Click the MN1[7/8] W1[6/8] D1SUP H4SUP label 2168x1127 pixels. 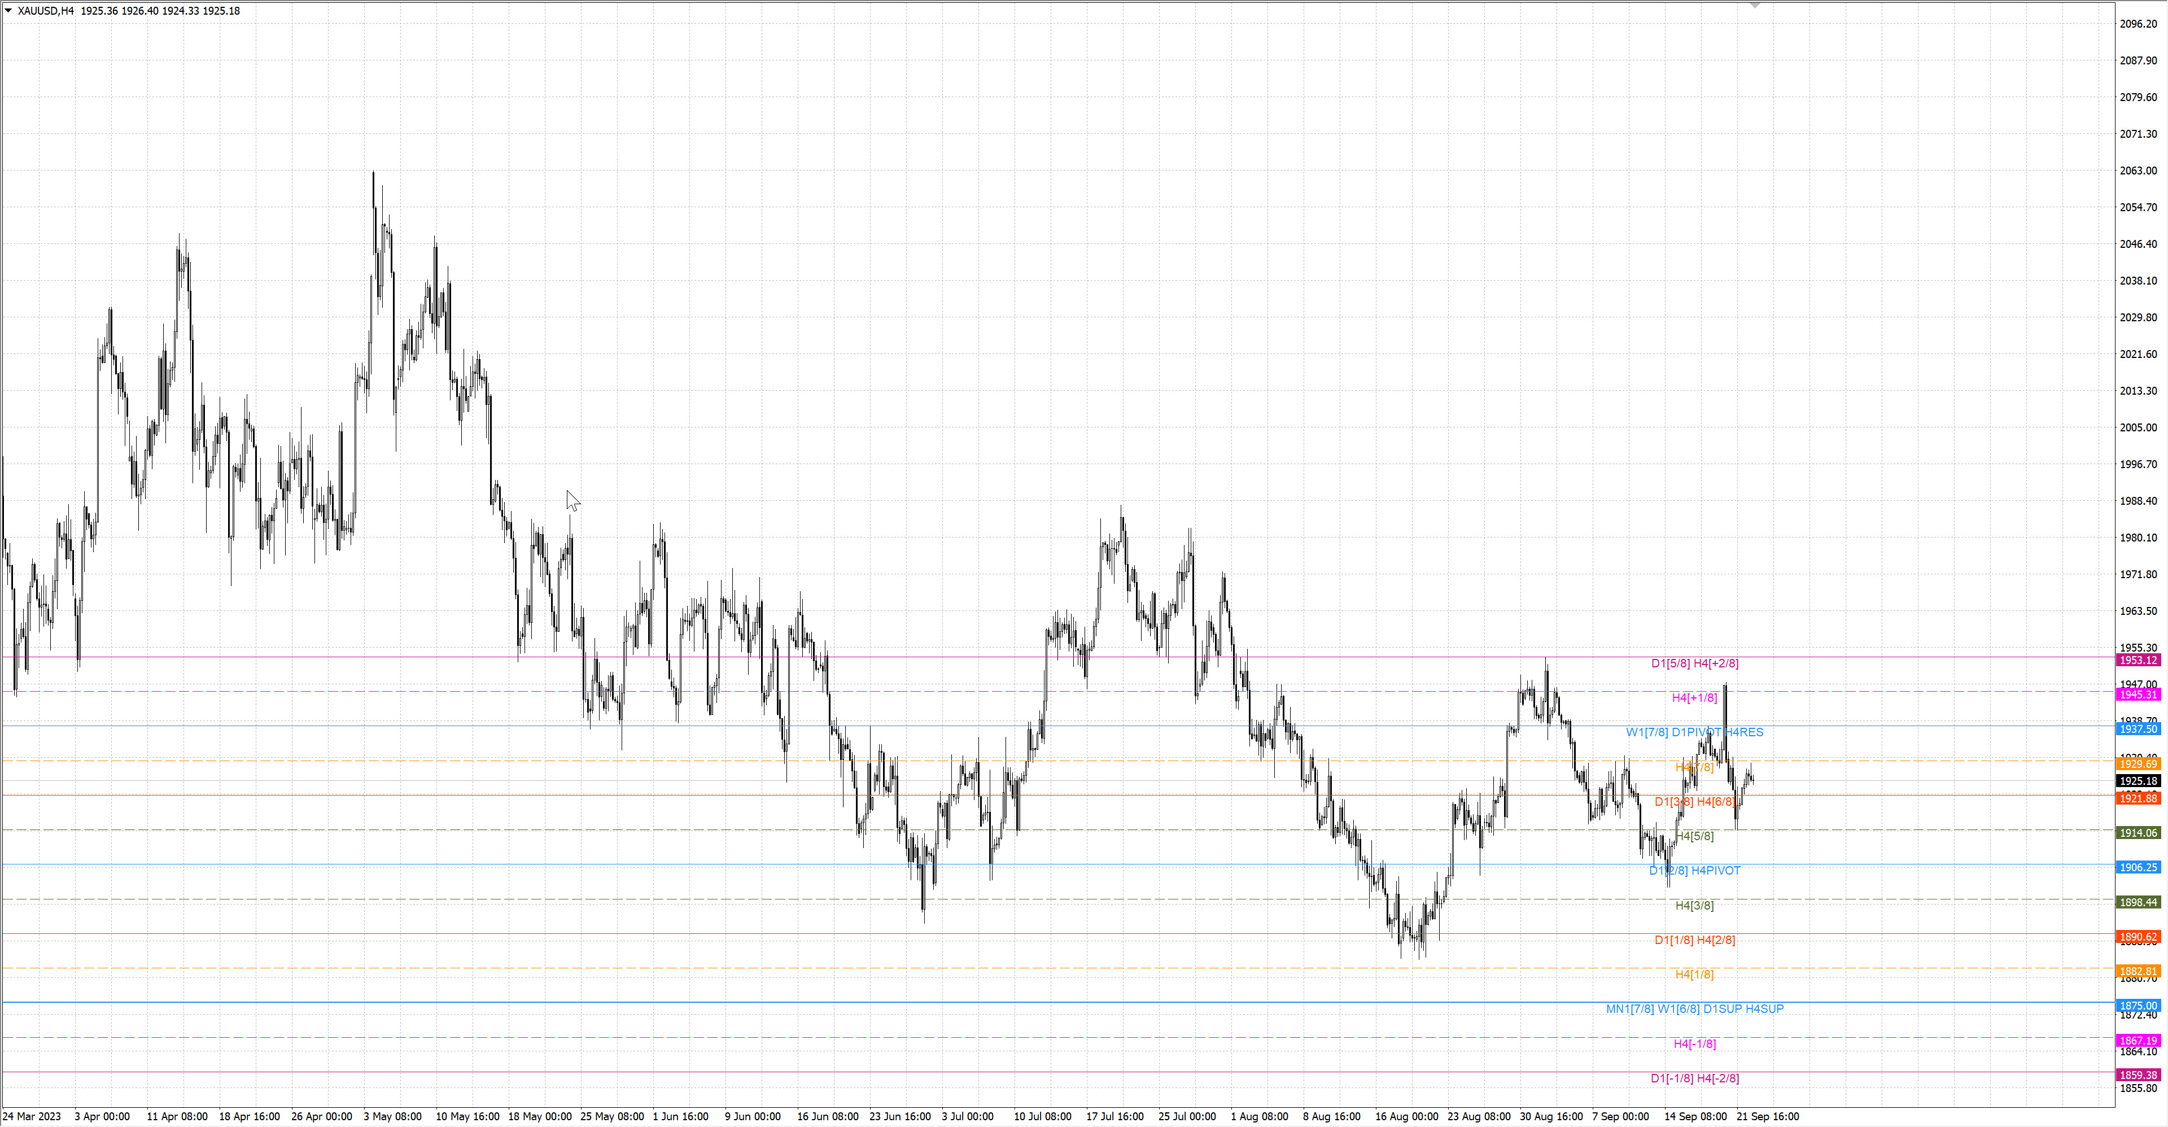pyautogui.click(x=1694, y=1008)
